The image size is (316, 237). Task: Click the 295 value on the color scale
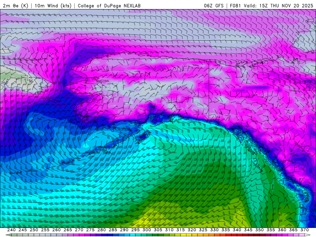135,230
